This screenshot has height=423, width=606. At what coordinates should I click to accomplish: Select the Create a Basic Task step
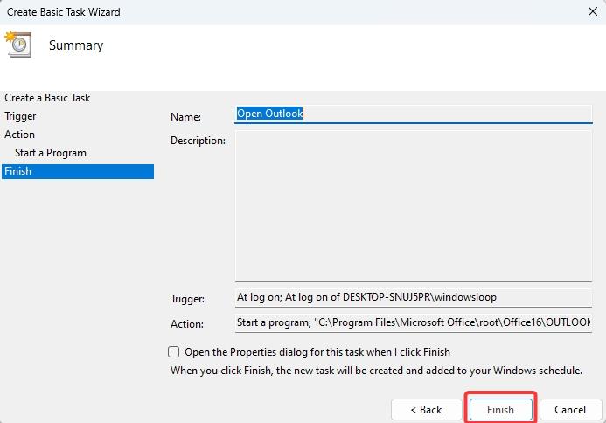47,98
